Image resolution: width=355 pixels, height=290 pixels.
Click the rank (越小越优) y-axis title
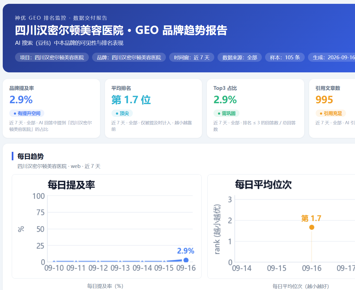click(217, 229)
